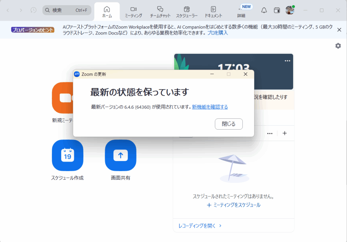Close the Zoom の更新 dialog window

(x=245, y=74)
